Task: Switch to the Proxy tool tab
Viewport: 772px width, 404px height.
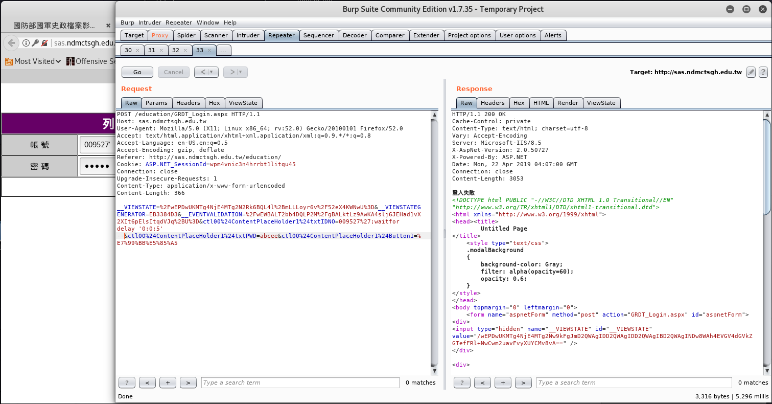Action: tap(160, 35)
